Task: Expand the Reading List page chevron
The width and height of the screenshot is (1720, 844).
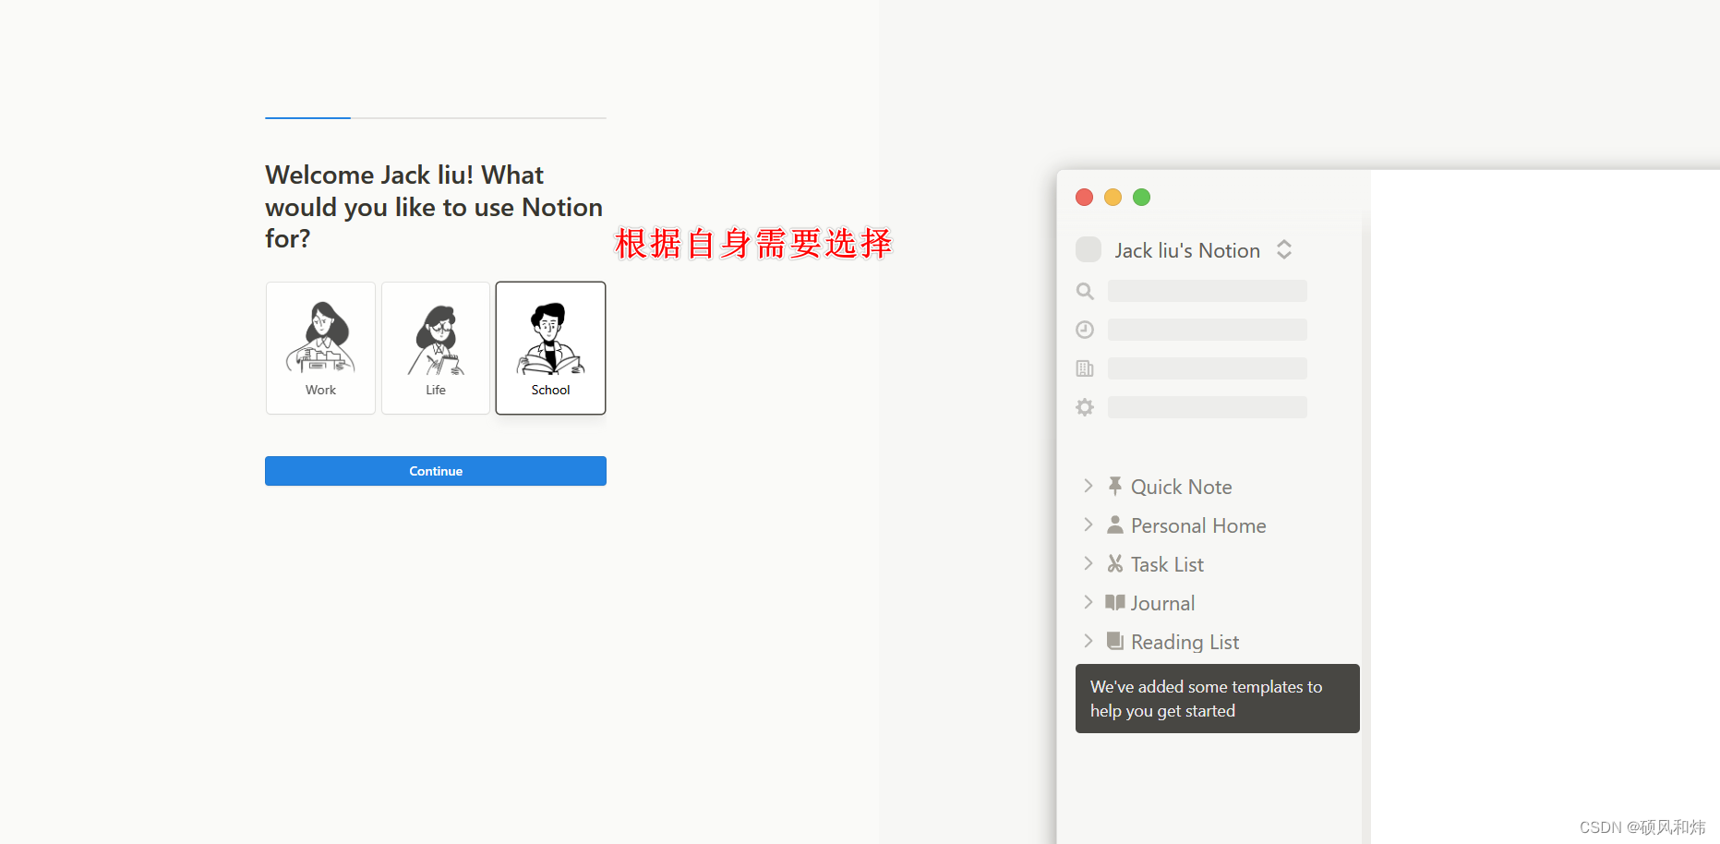Action: coord(1089,641)
